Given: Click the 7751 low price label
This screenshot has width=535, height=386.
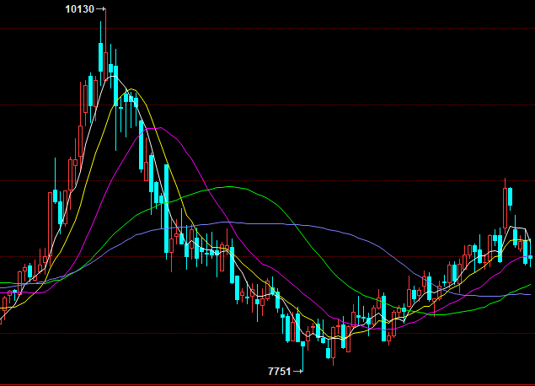Looking at the screenshot, I should (279, 371).
